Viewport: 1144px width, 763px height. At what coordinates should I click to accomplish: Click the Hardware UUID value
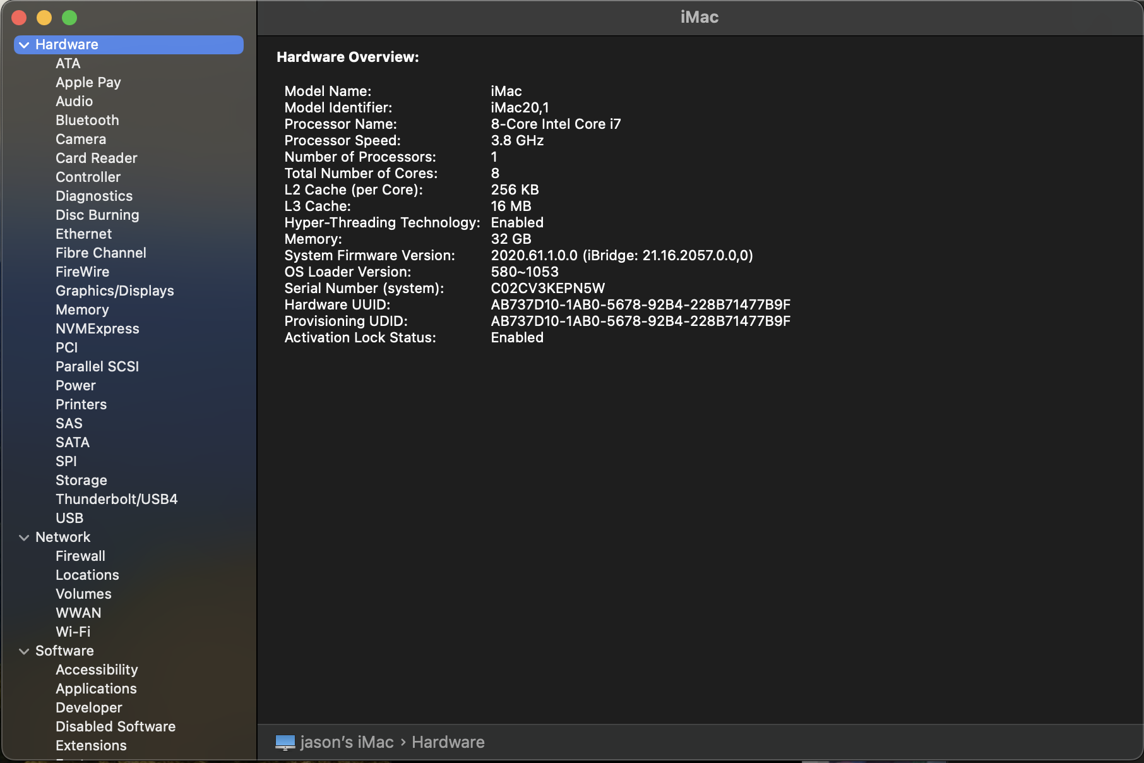[x=641, y=305]
